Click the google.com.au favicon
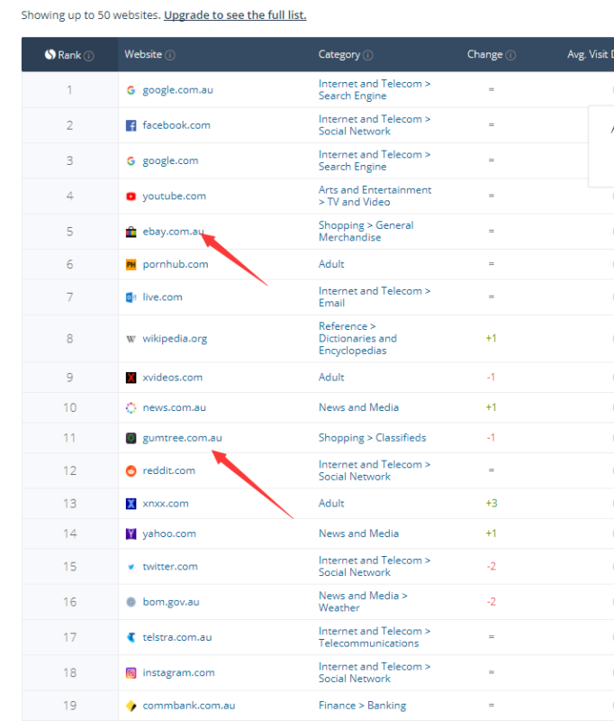 point(131,90)
